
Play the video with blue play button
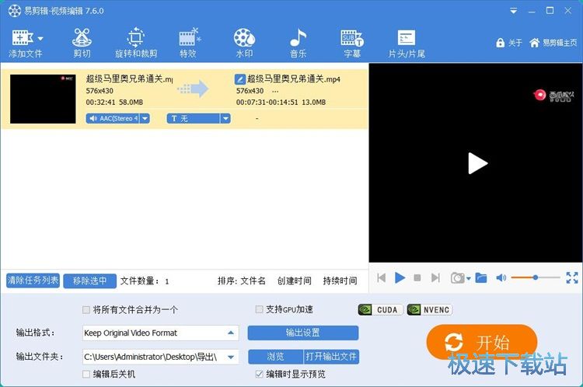pos(400,277)
